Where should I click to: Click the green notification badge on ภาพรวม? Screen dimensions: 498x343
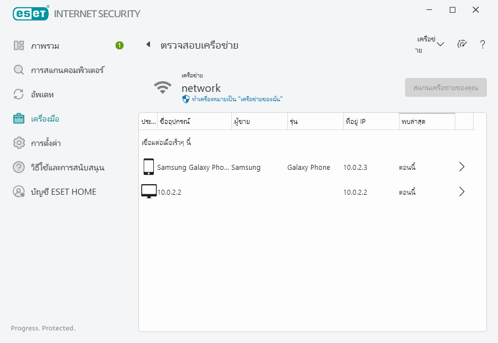(120, 45)
